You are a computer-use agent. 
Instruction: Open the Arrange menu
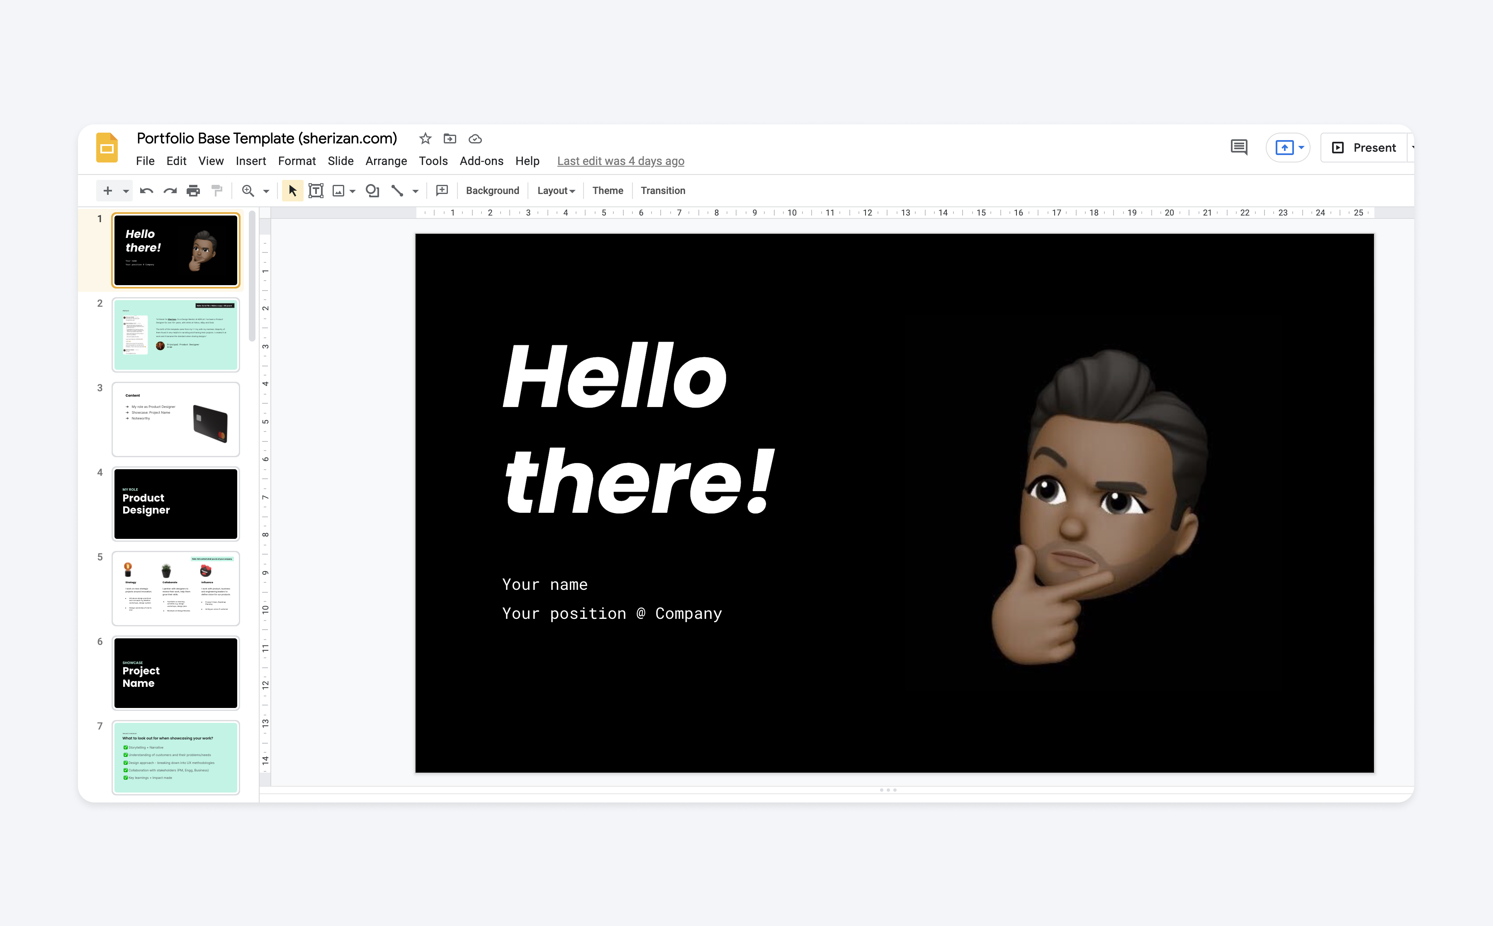386,161
